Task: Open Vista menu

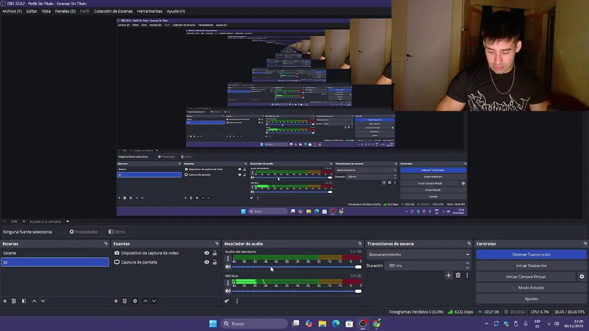Action: click(46, 11)
